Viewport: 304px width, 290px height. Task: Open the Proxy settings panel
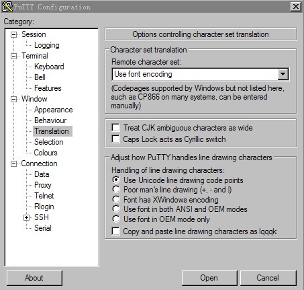(x=43, y=185)
